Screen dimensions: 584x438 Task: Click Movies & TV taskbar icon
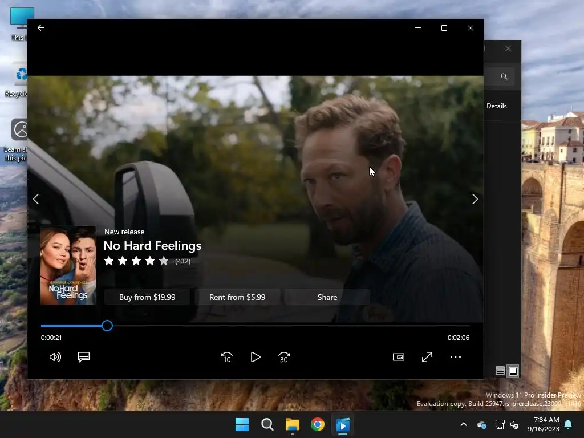point(343,424)
